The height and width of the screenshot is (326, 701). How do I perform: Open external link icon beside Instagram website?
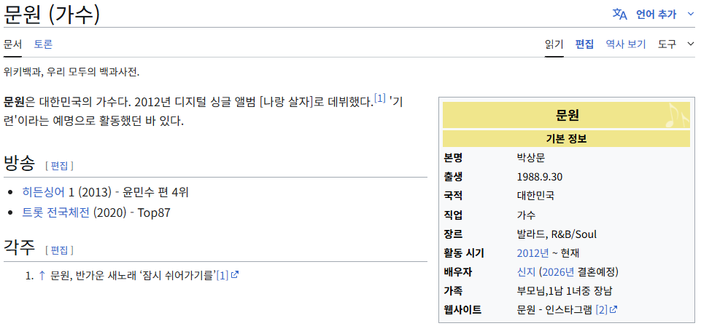tap(613, 309)
